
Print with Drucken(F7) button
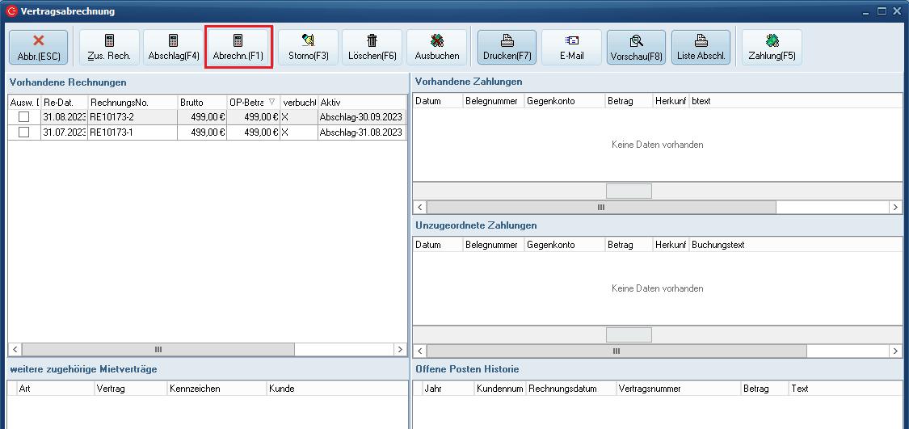(507, 47)
